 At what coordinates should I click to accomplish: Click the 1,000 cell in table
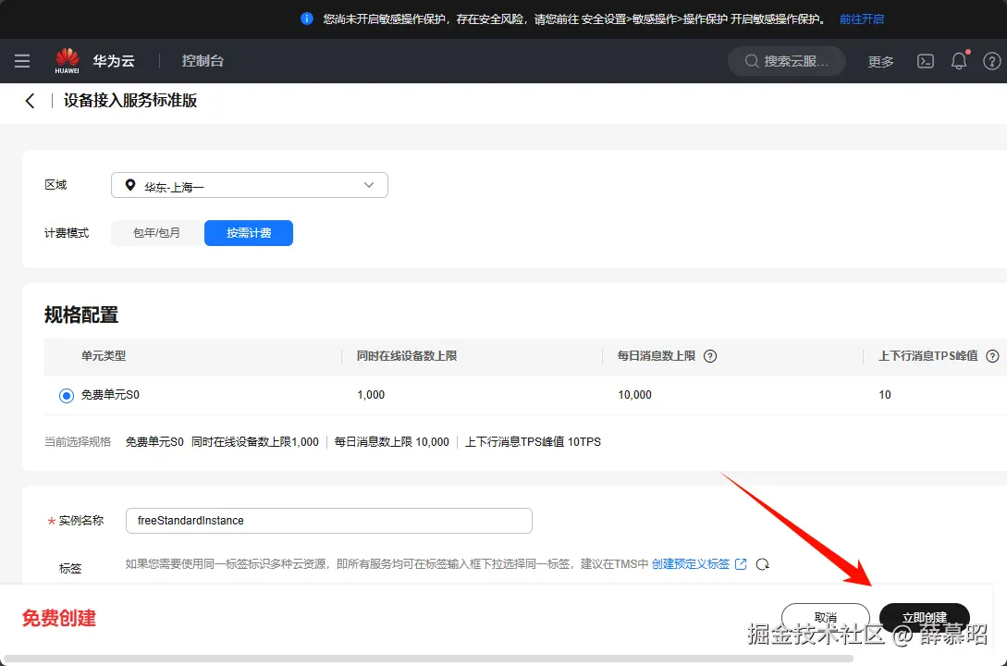point(371,395)
